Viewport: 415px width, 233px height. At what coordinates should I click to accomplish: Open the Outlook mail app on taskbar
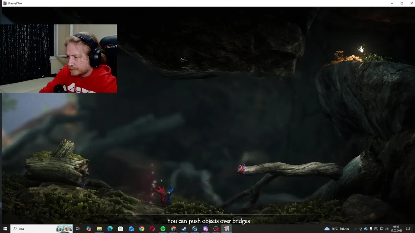click(x=131, y=229)
